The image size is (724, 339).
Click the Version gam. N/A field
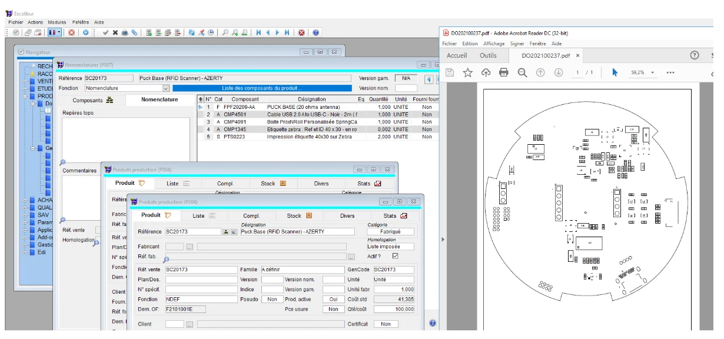pos(406,78)
